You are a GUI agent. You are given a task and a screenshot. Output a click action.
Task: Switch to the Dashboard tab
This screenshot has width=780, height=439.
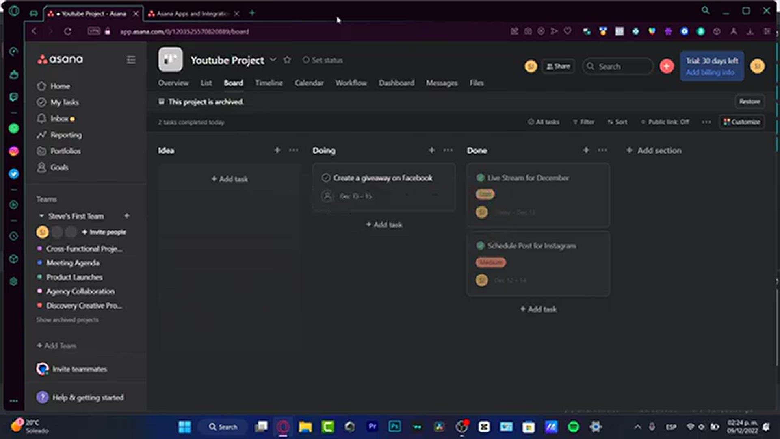pos(396,83)
